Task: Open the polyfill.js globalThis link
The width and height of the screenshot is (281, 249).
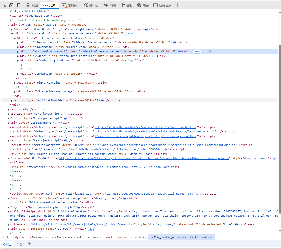Action: click(146, 136)
